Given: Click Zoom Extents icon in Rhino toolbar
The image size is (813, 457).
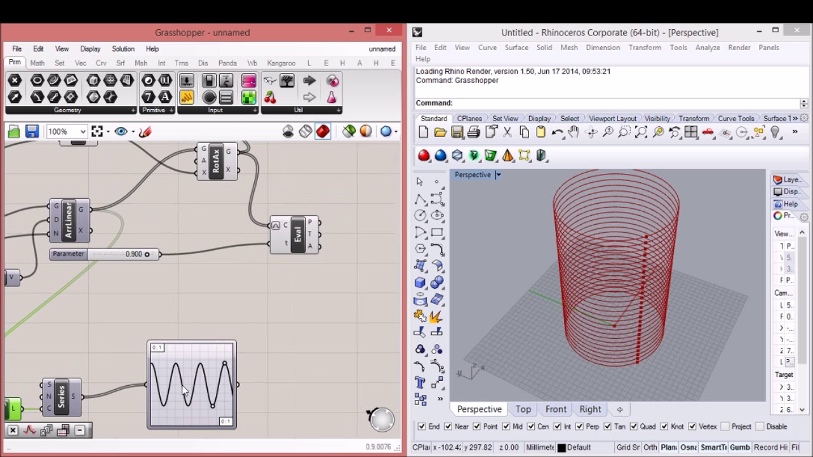Looking at the screenshot, I should (641, 132).
